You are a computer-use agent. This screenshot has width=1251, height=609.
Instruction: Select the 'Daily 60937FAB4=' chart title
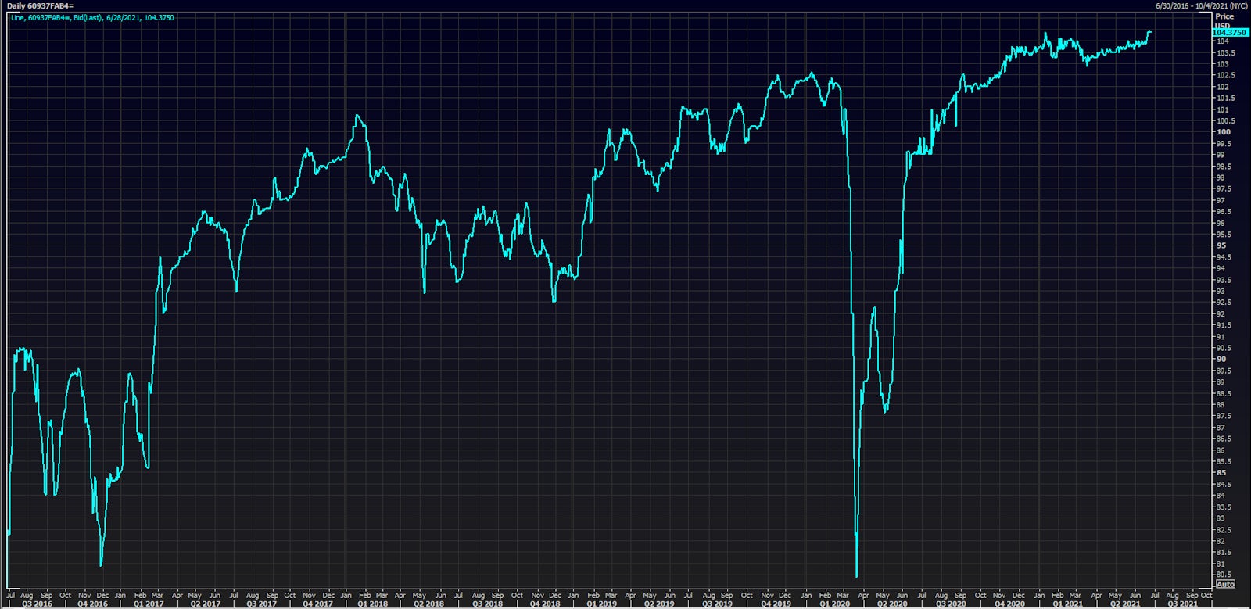(41, 6)
